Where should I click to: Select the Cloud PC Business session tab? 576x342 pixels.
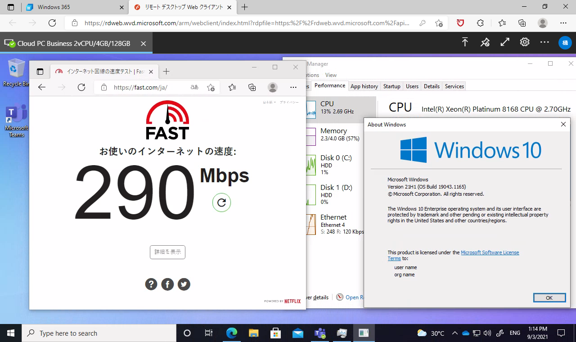[x=76, y=44]
